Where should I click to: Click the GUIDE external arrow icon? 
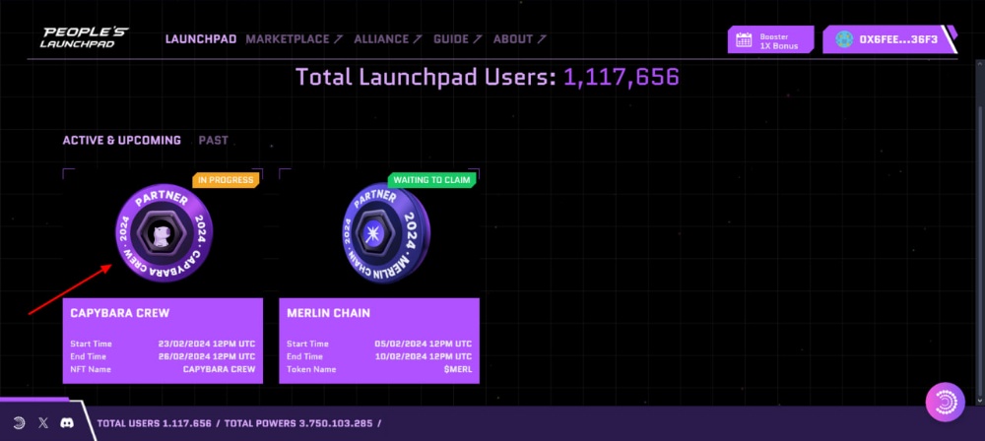coord(478,39)
